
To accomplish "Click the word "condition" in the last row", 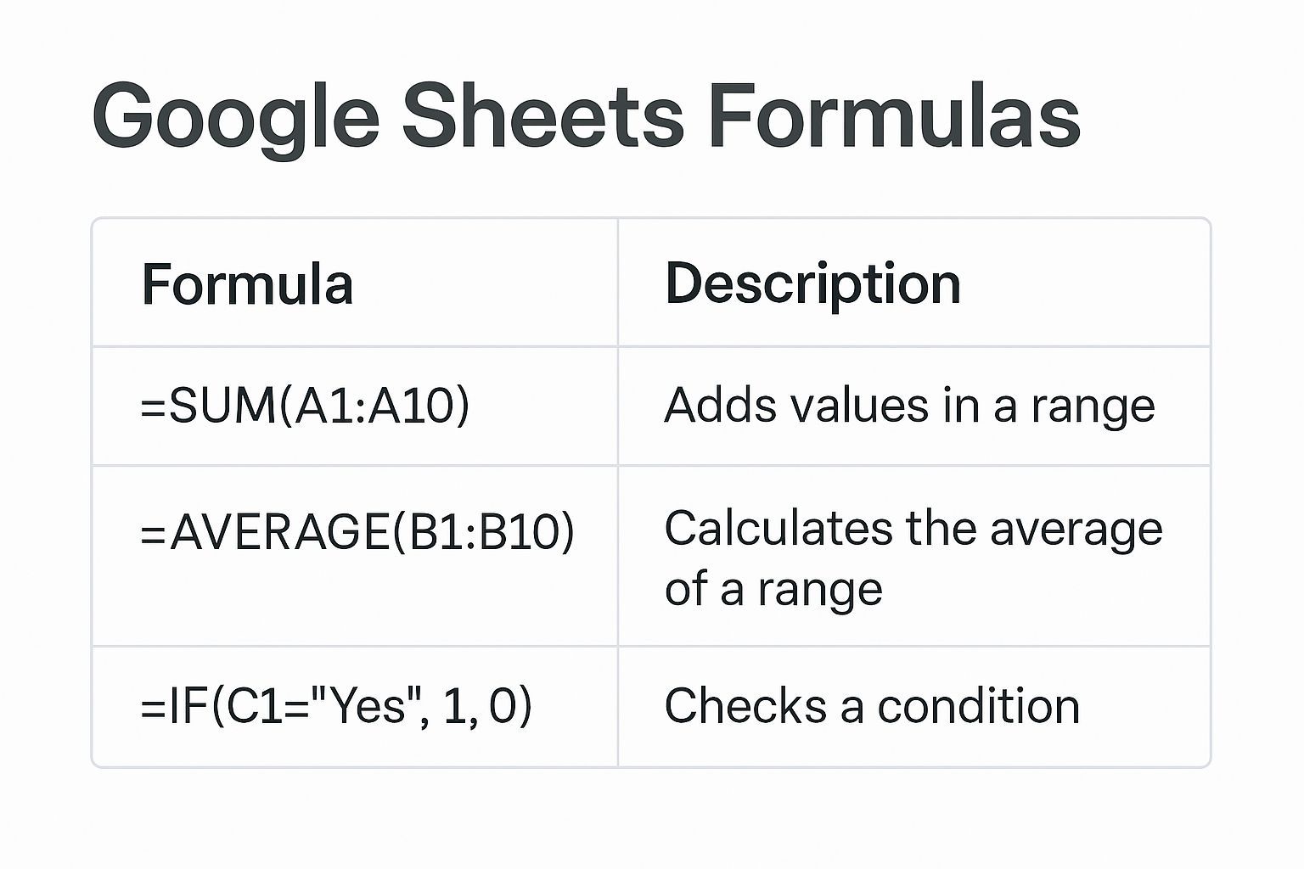I will tap(978, 706).
